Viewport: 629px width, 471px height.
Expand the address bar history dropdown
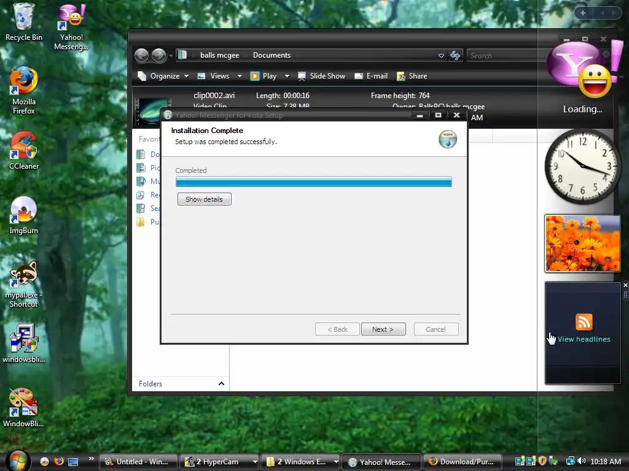(441, 56)
